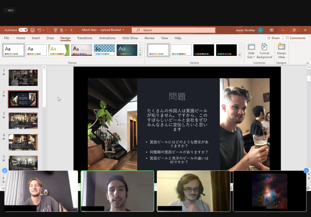This screenshot has width=311, height=217.
Task: Select the second black variant
Action: (x=226, y=50)
